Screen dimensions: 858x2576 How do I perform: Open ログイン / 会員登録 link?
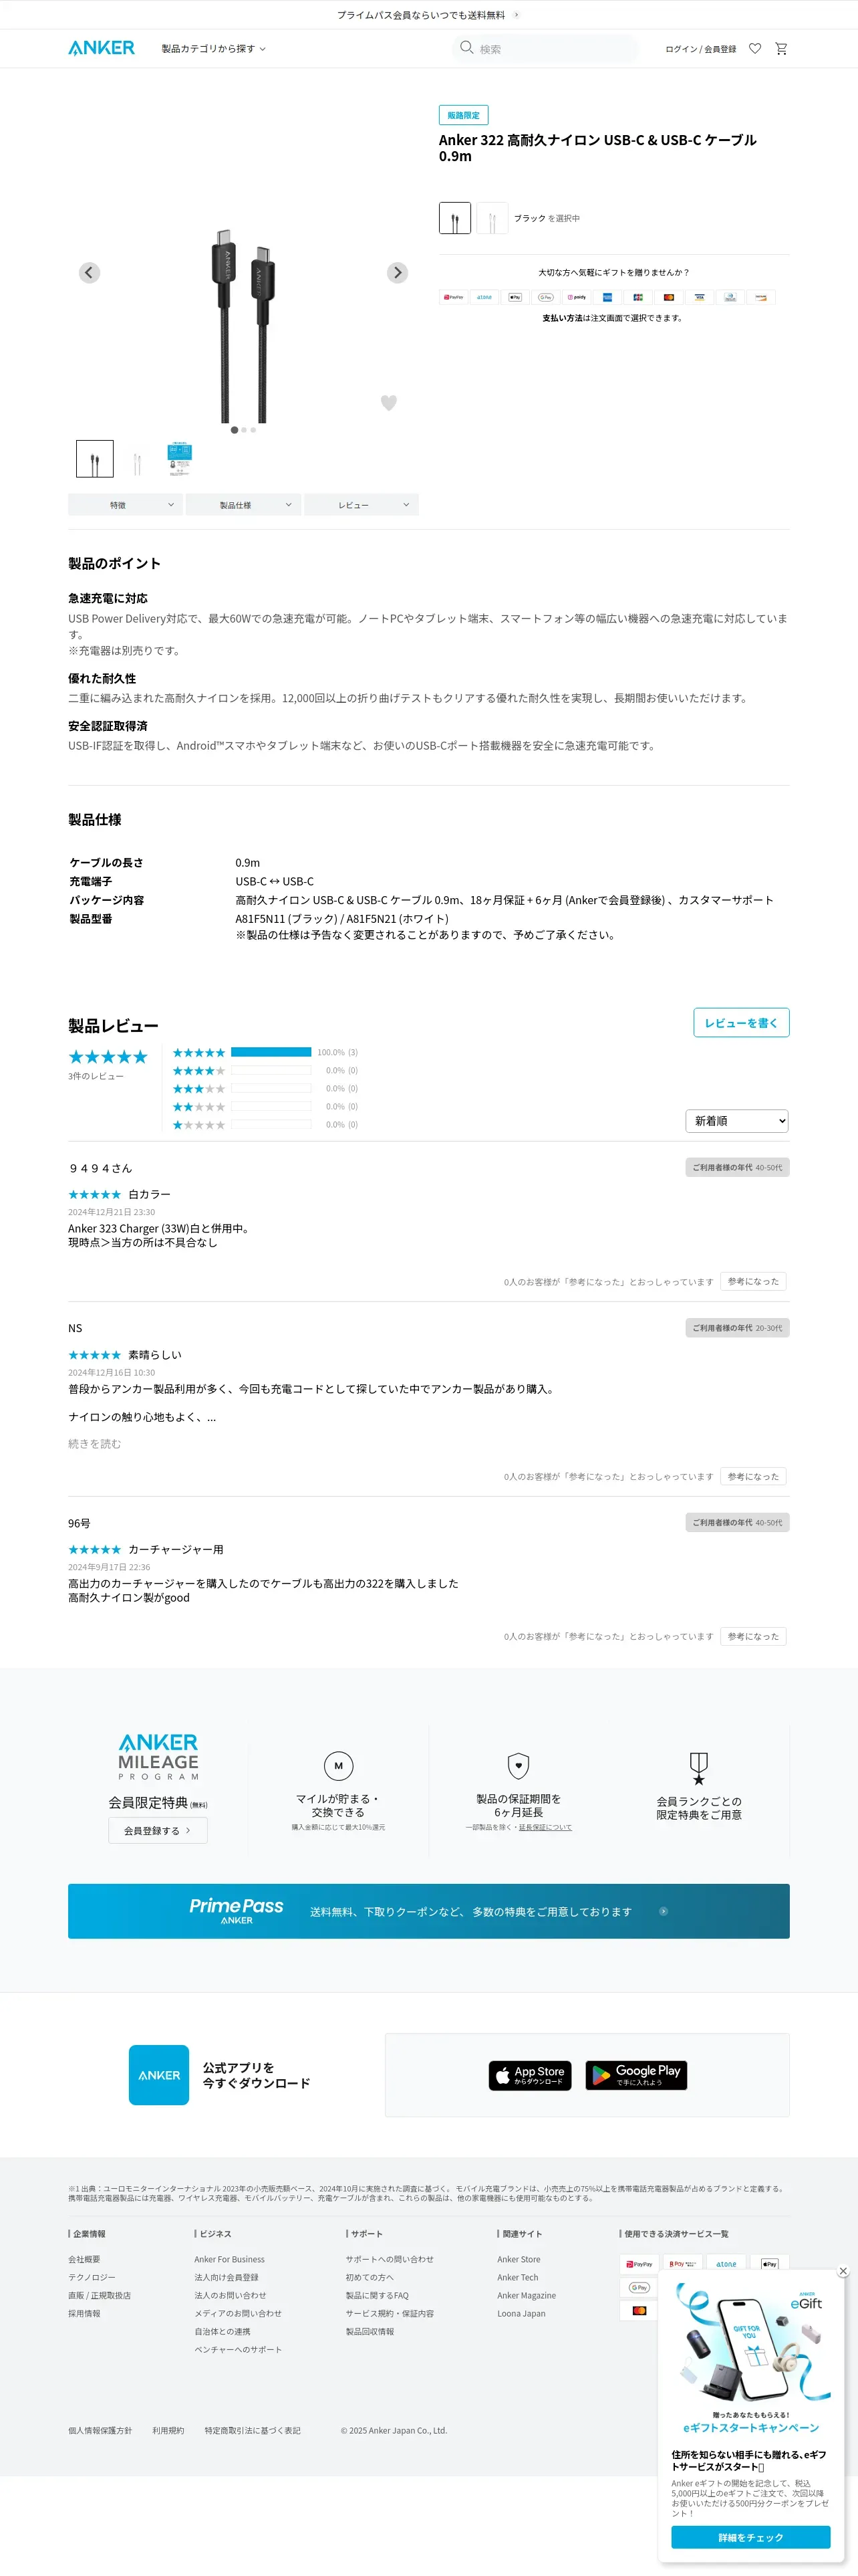tap(701, 49)
